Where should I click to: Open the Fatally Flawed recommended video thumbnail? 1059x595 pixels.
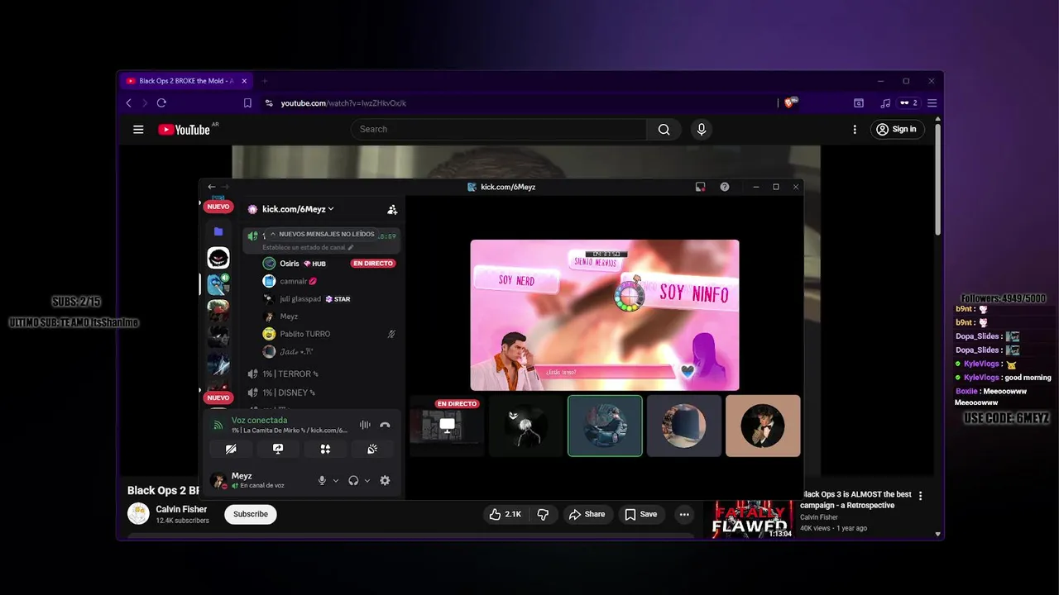tap(753, 519)
